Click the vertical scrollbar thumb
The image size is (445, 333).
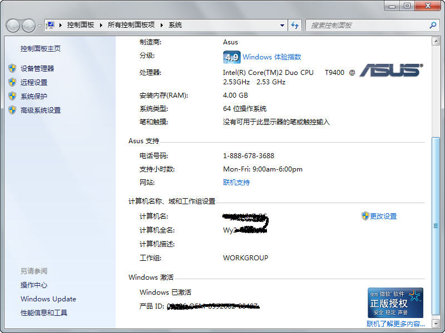pos(436,226)
